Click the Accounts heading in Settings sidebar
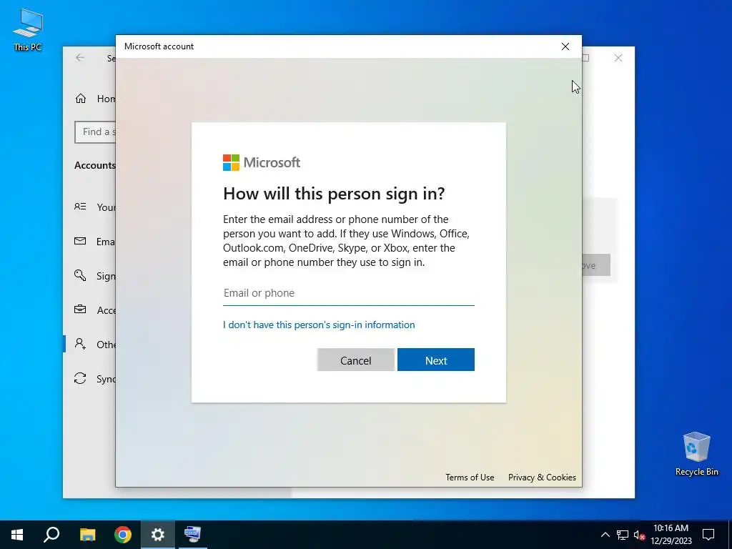Screen dimensions: 732x549 (95, 165)
